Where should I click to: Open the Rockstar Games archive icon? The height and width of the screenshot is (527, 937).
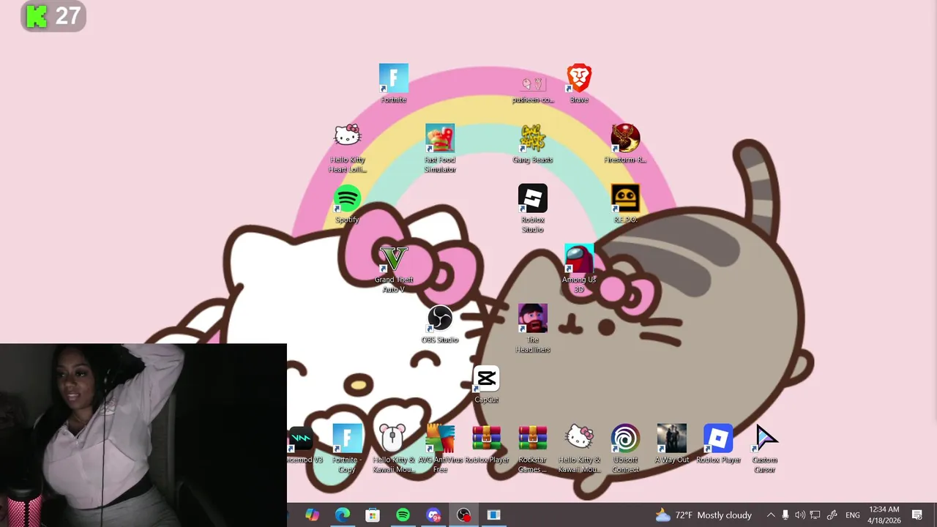(532, 449)
